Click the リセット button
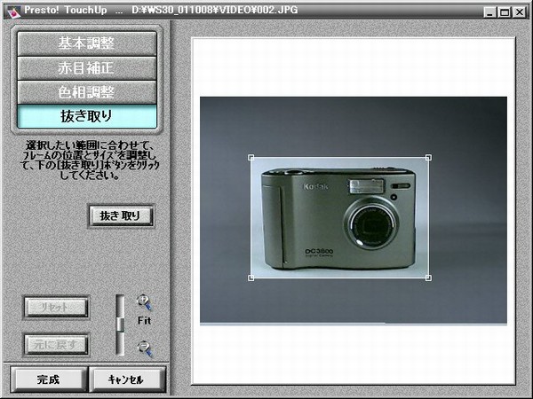The width and height of the screenshot is (533, 399). pyautogui.click(x=55, y=308)
